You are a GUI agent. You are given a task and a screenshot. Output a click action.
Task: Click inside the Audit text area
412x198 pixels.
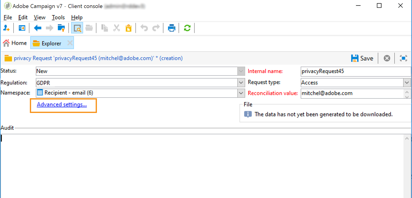point(202,166)
